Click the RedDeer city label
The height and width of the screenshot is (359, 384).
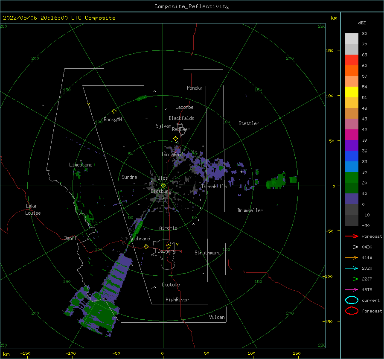181,129
